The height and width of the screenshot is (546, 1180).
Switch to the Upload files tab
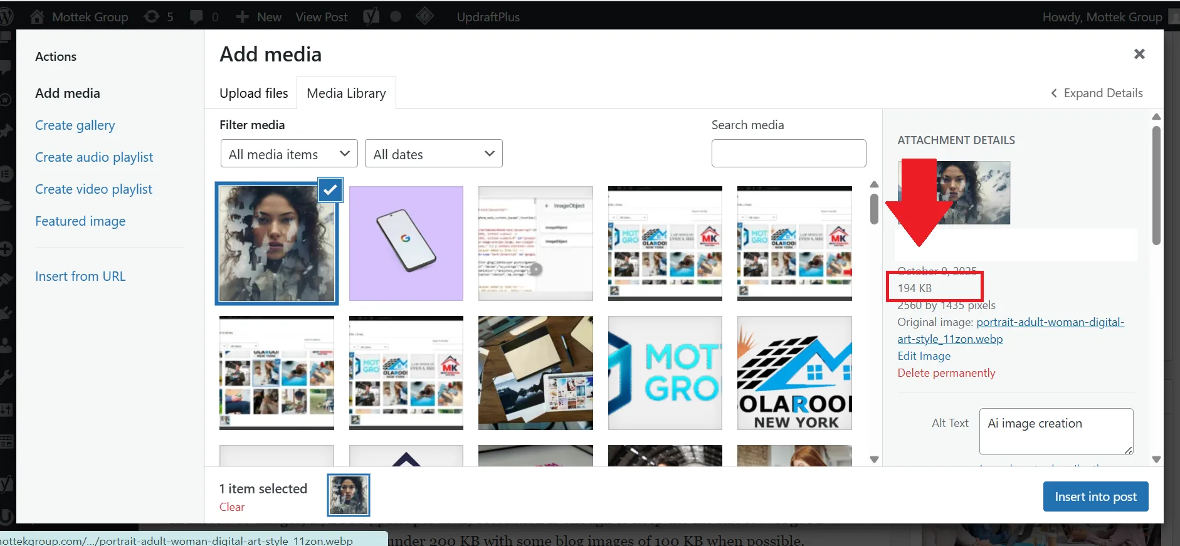click(254, 93)
